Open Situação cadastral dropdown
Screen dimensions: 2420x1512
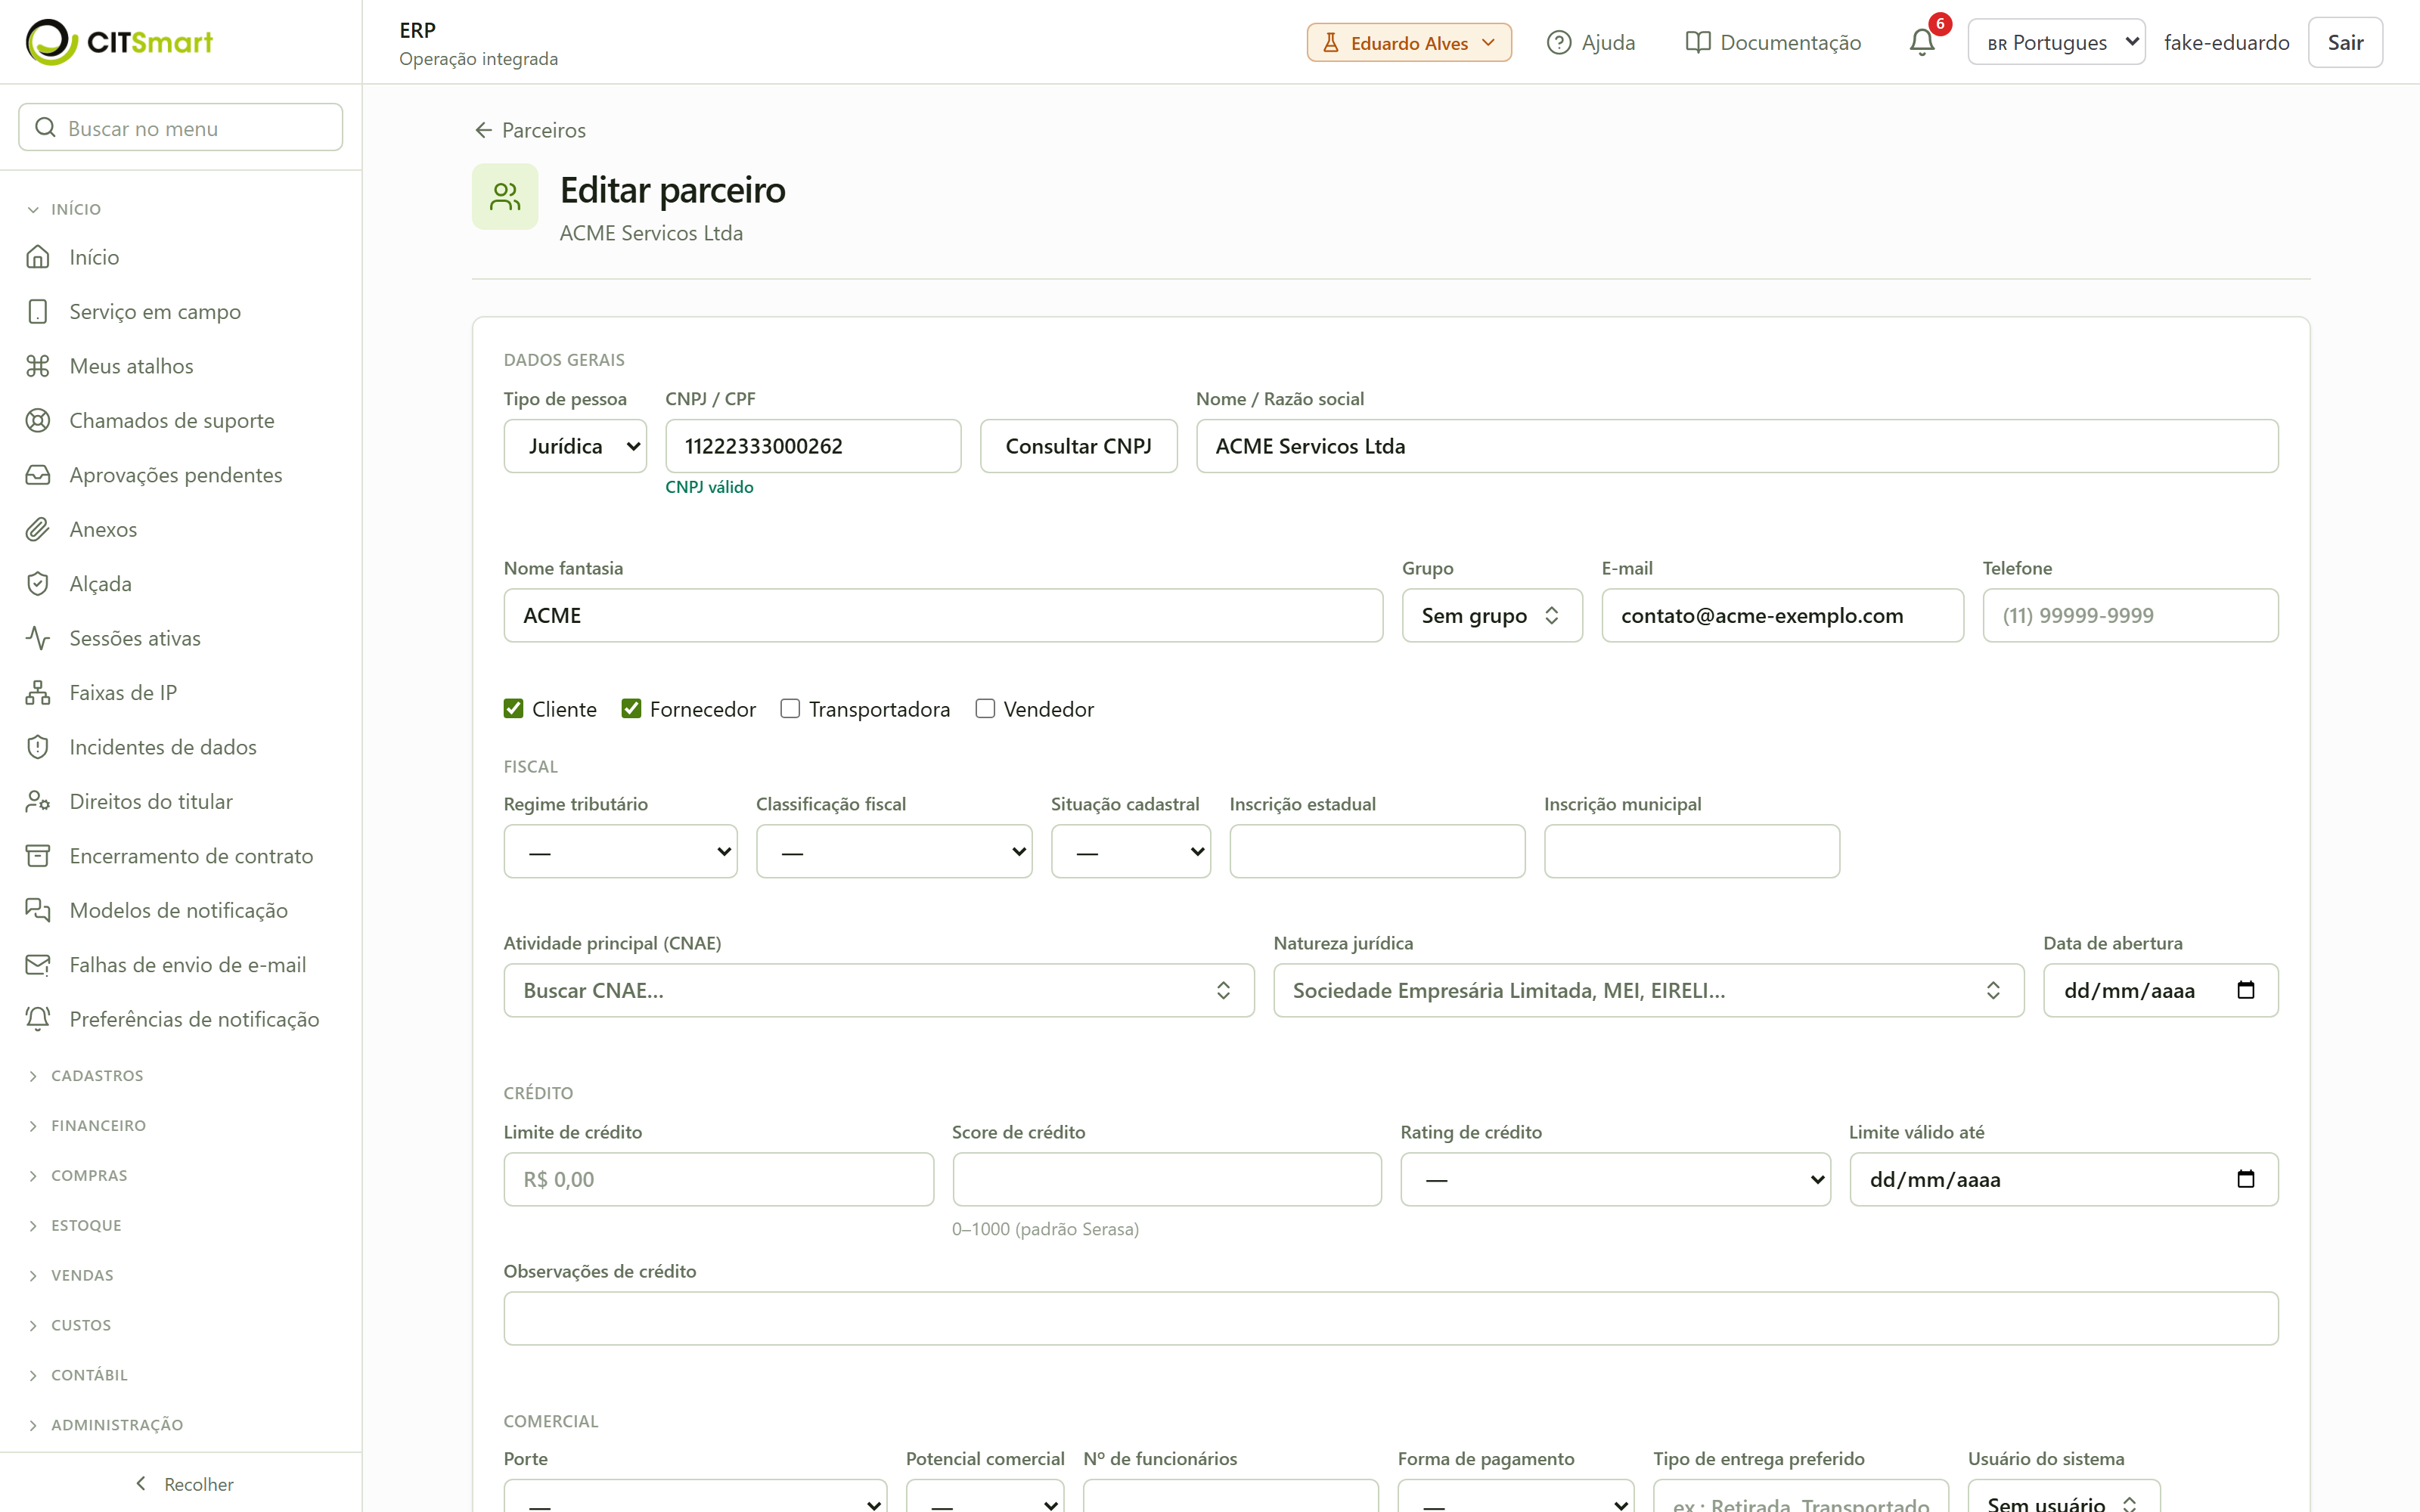(1130, 851)
